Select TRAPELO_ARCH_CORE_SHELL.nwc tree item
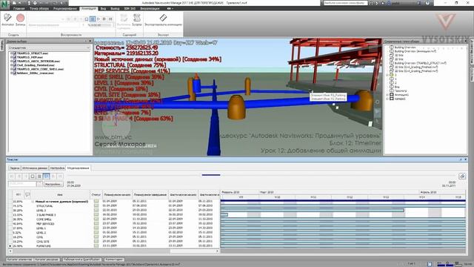Viewport: 474px width, 267px height. tap(40, 69)
